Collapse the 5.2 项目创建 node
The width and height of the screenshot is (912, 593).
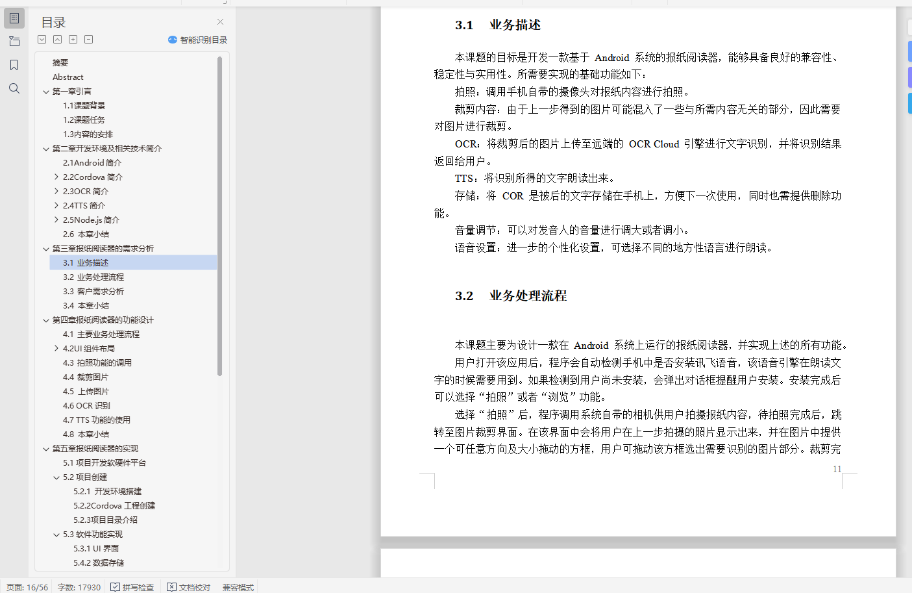[x=56, y=477]
